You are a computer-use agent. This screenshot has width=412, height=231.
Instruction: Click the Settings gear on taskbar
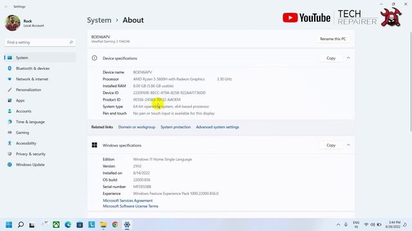click(x=127, y=225)
